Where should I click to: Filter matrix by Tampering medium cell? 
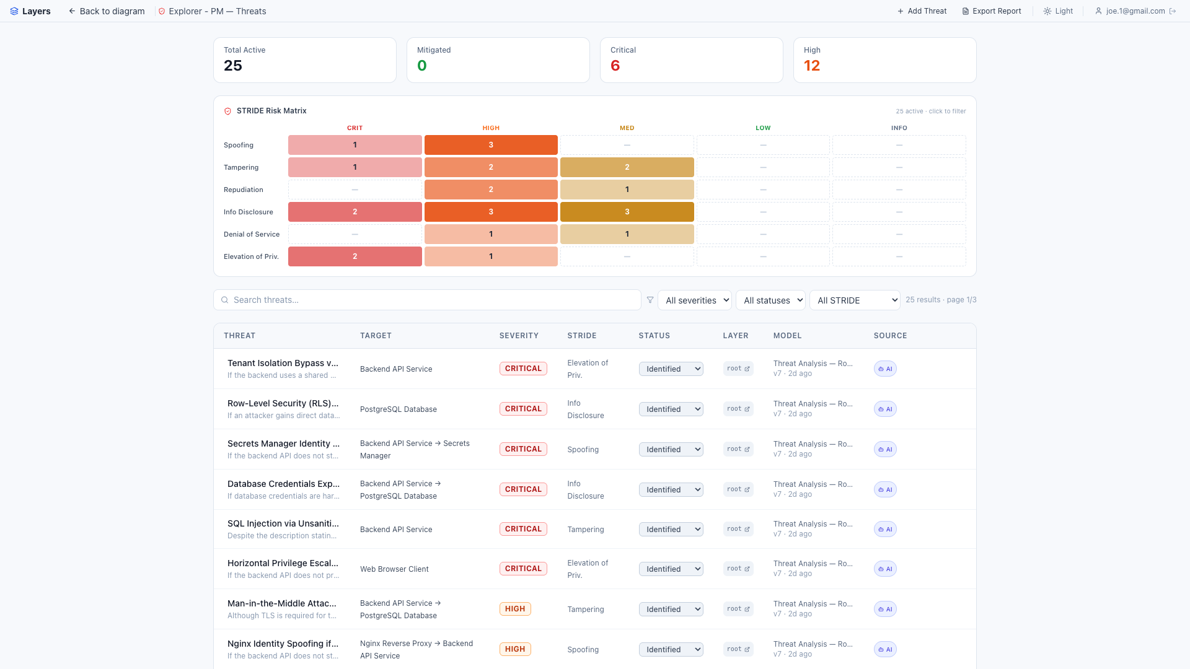(x=627, y=167)
